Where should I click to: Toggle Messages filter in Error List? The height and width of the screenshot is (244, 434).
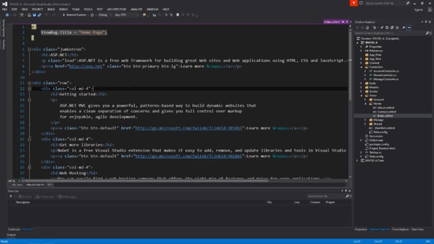[x=67, y=197]
